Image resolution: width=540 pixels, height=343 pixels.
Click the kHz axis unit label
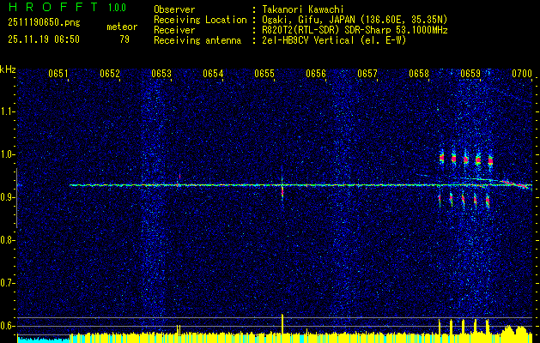[8, 69]
